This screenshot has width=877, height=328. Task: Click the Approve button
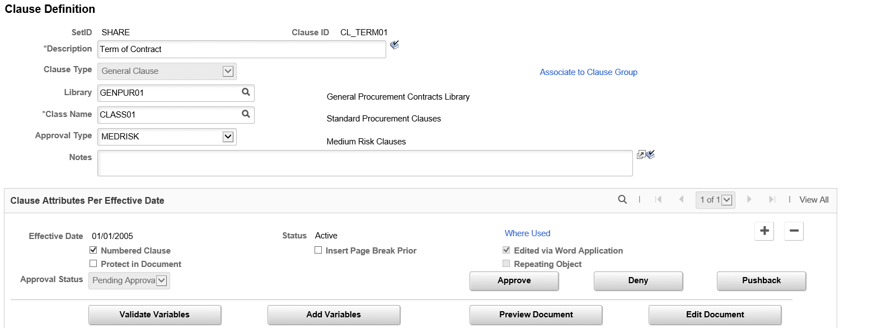click(x=514, y=281)
